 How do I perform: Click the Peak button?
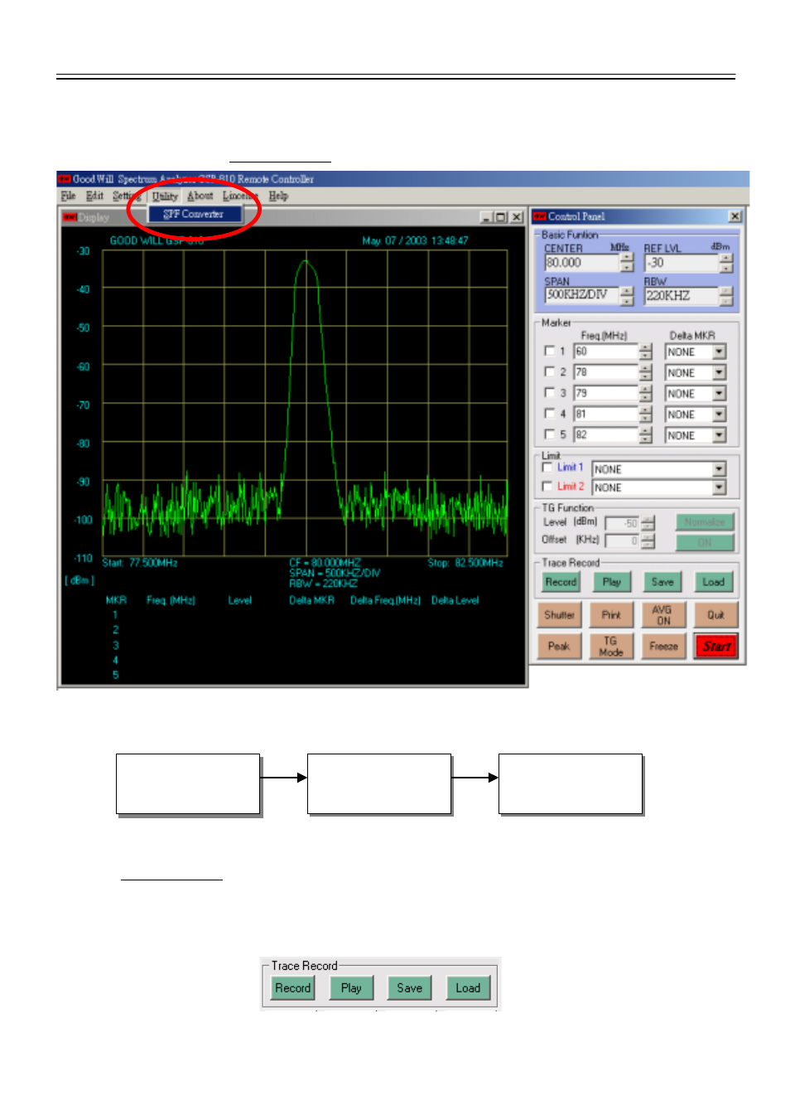coord(559,647)
